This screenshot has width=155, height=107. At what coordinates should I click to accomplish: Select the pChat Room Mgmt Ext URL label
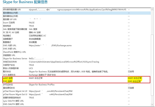[15, 94]
